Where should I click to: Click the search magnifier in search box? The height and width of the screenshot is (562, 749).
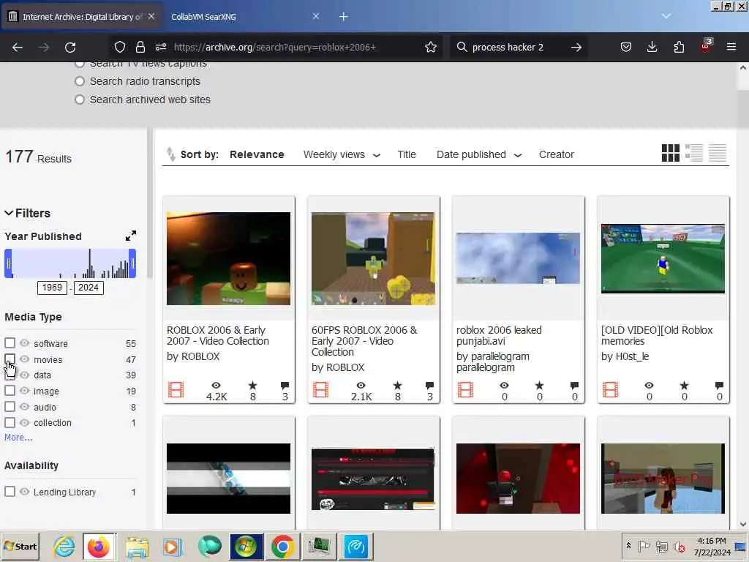point(462,47)
